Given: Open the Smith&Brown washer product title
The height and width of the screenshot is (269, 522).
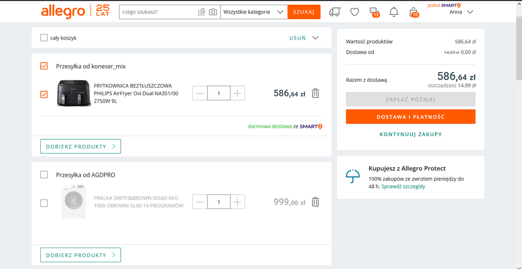Looking at the screenshot, I should [x=138, y=202].
